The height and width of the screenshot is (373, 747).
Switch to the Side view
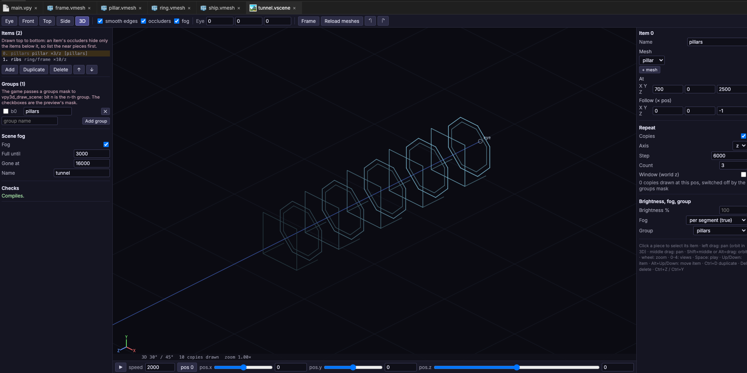(x=65, y=21)
